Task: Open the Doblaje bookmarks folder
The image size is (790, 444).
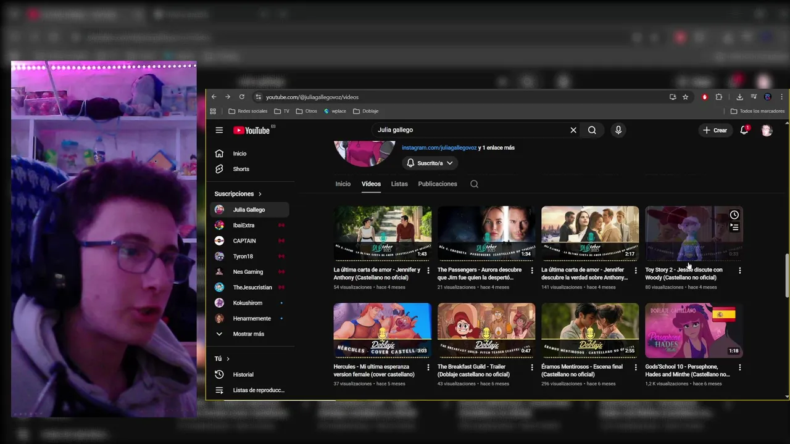Action: click(365, 111)
